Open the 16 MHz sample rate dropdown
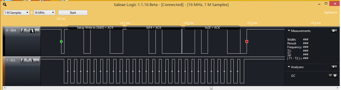Screen dimensions: 341x90 click(x=44, y=12)
